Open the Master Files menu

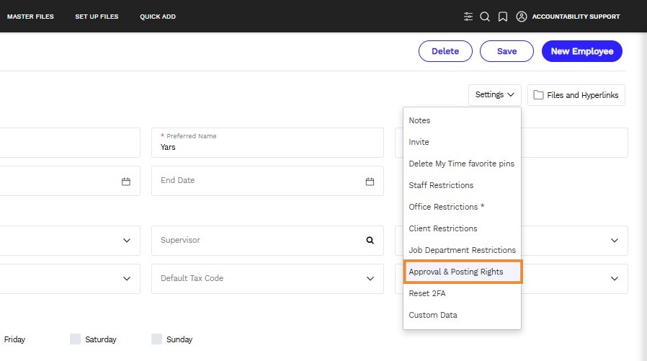tap(30, 17)
